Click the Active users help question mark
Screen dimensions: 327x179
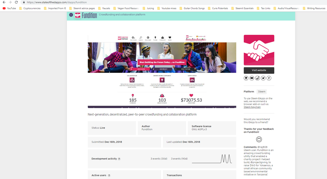click(109, 175)
